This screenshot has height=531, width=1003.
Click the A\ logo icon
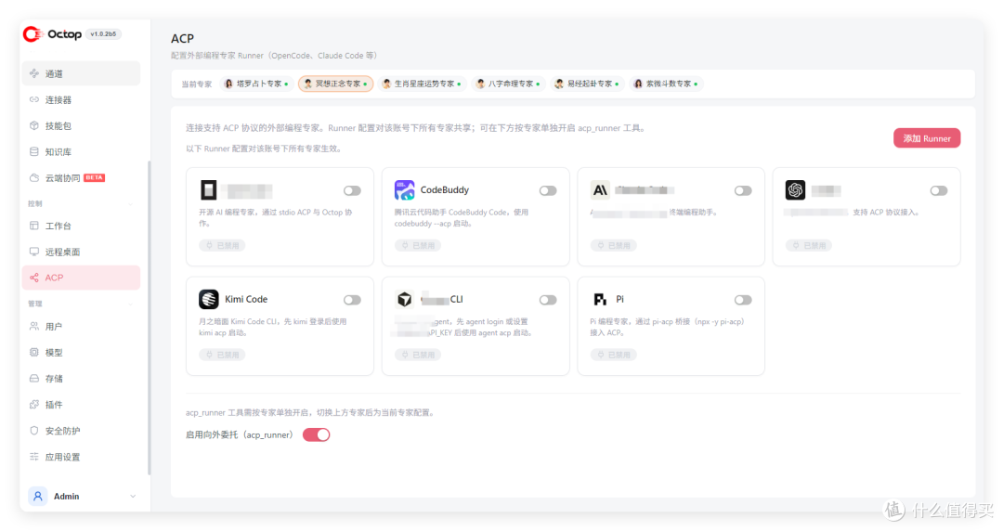599,190
